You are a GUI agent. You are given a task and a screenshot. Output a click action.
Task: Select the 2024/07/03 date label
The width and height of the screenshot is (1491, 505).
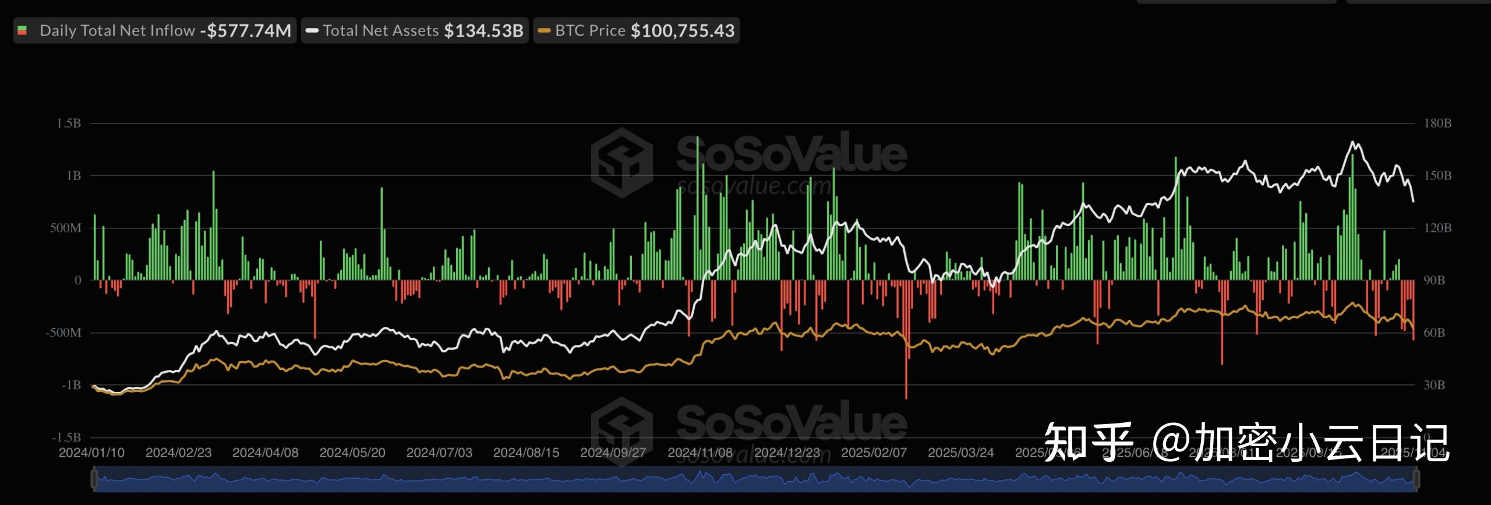pyautogui.click(x=439, y=453)
